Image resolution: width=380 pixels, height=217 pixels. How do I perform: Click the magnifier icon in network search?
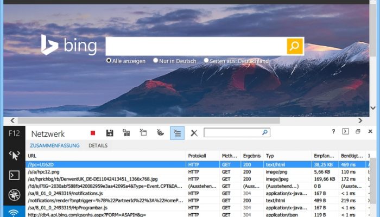pyautogui.click(x=265, y=132)
